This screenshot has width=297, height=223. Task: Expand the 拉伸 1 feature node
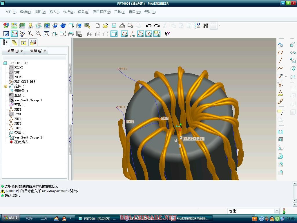coord(6,86)
